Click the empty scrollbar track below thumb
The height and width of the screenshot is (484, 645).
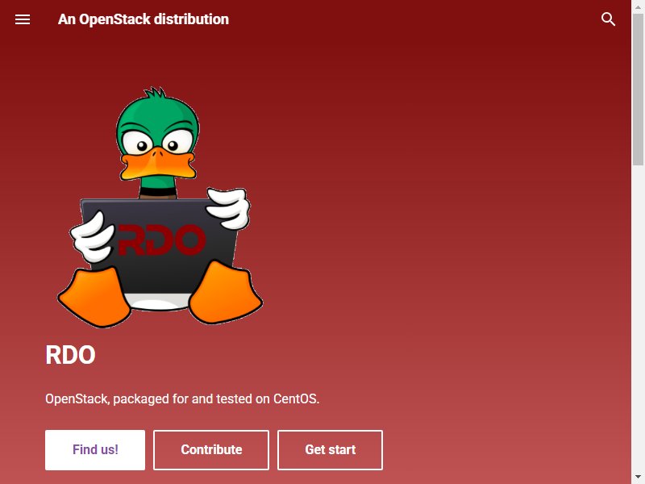click(638, 318)
